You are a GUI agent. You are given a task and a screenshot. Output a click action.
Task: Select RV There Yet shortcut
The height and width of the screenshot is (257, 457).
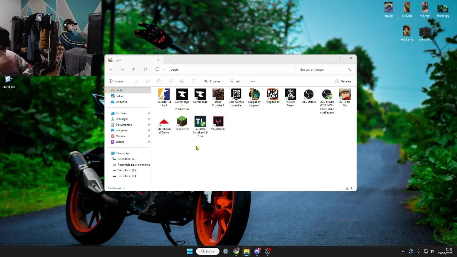(345, 98)
